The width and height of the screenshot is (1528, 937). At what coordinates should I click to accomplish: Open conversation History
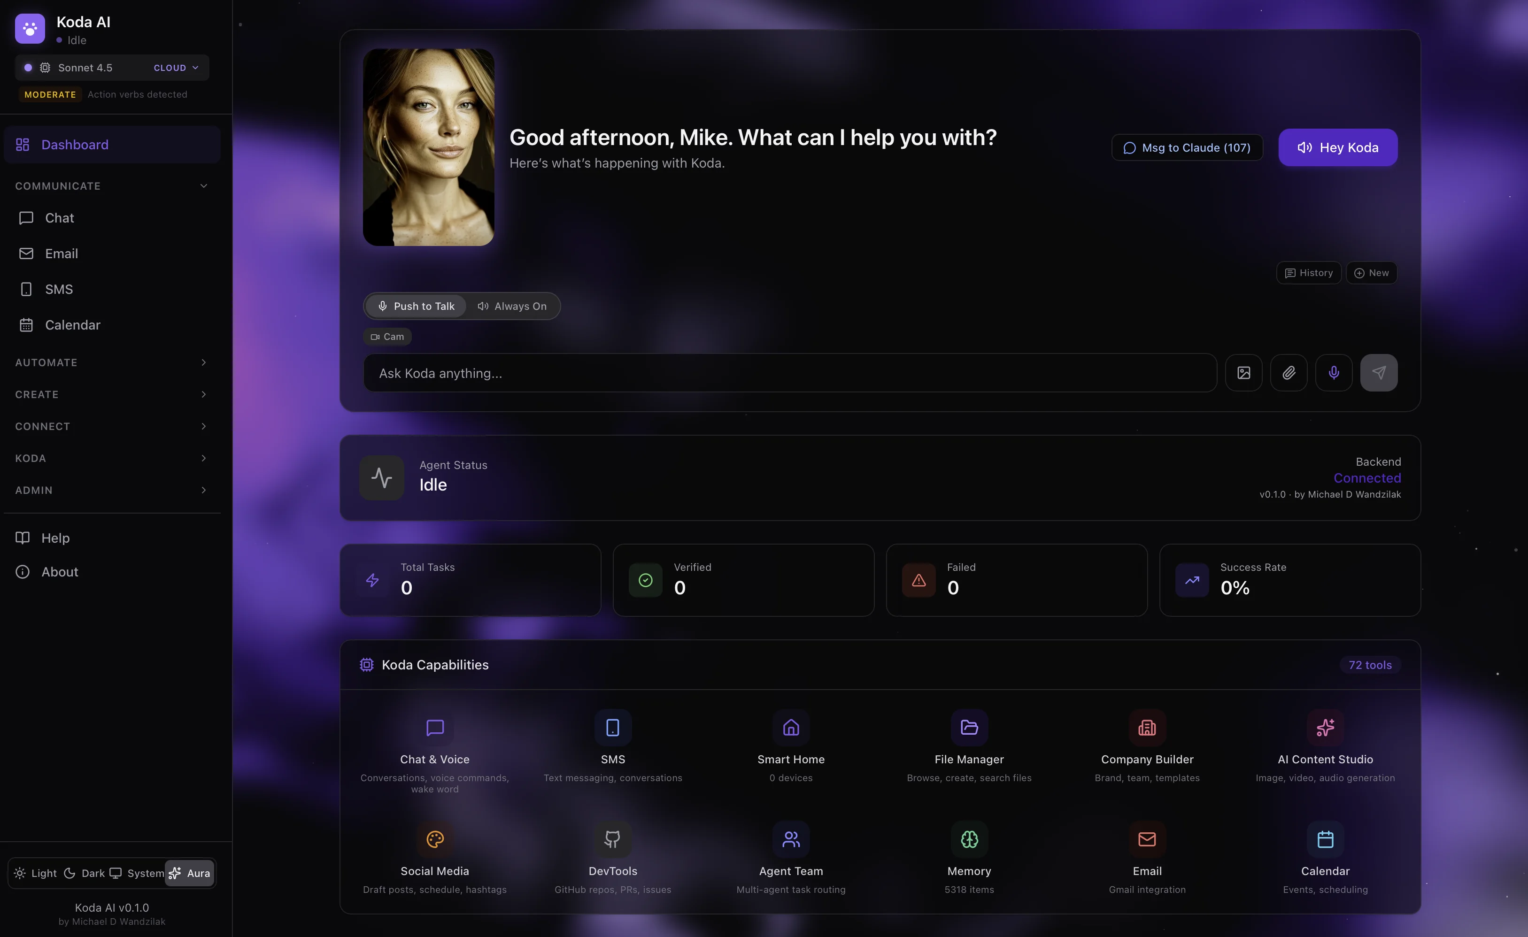(1309, 273)
